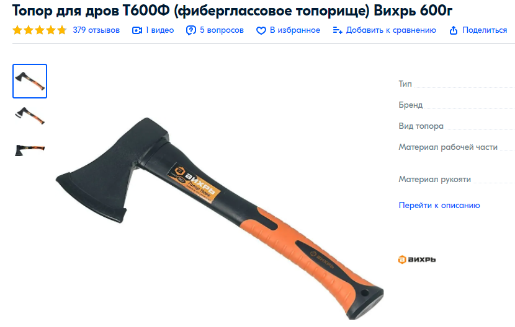Select the first axe thumbnail
515x327 pixels.
click(30, 81)
